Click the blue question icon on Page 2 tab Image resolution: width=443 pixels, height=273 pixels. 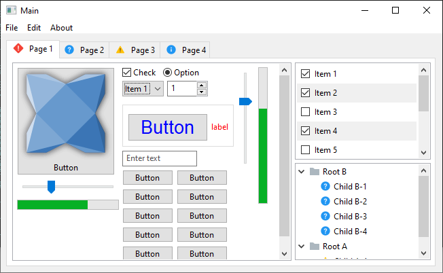click(x=69, y=50)
